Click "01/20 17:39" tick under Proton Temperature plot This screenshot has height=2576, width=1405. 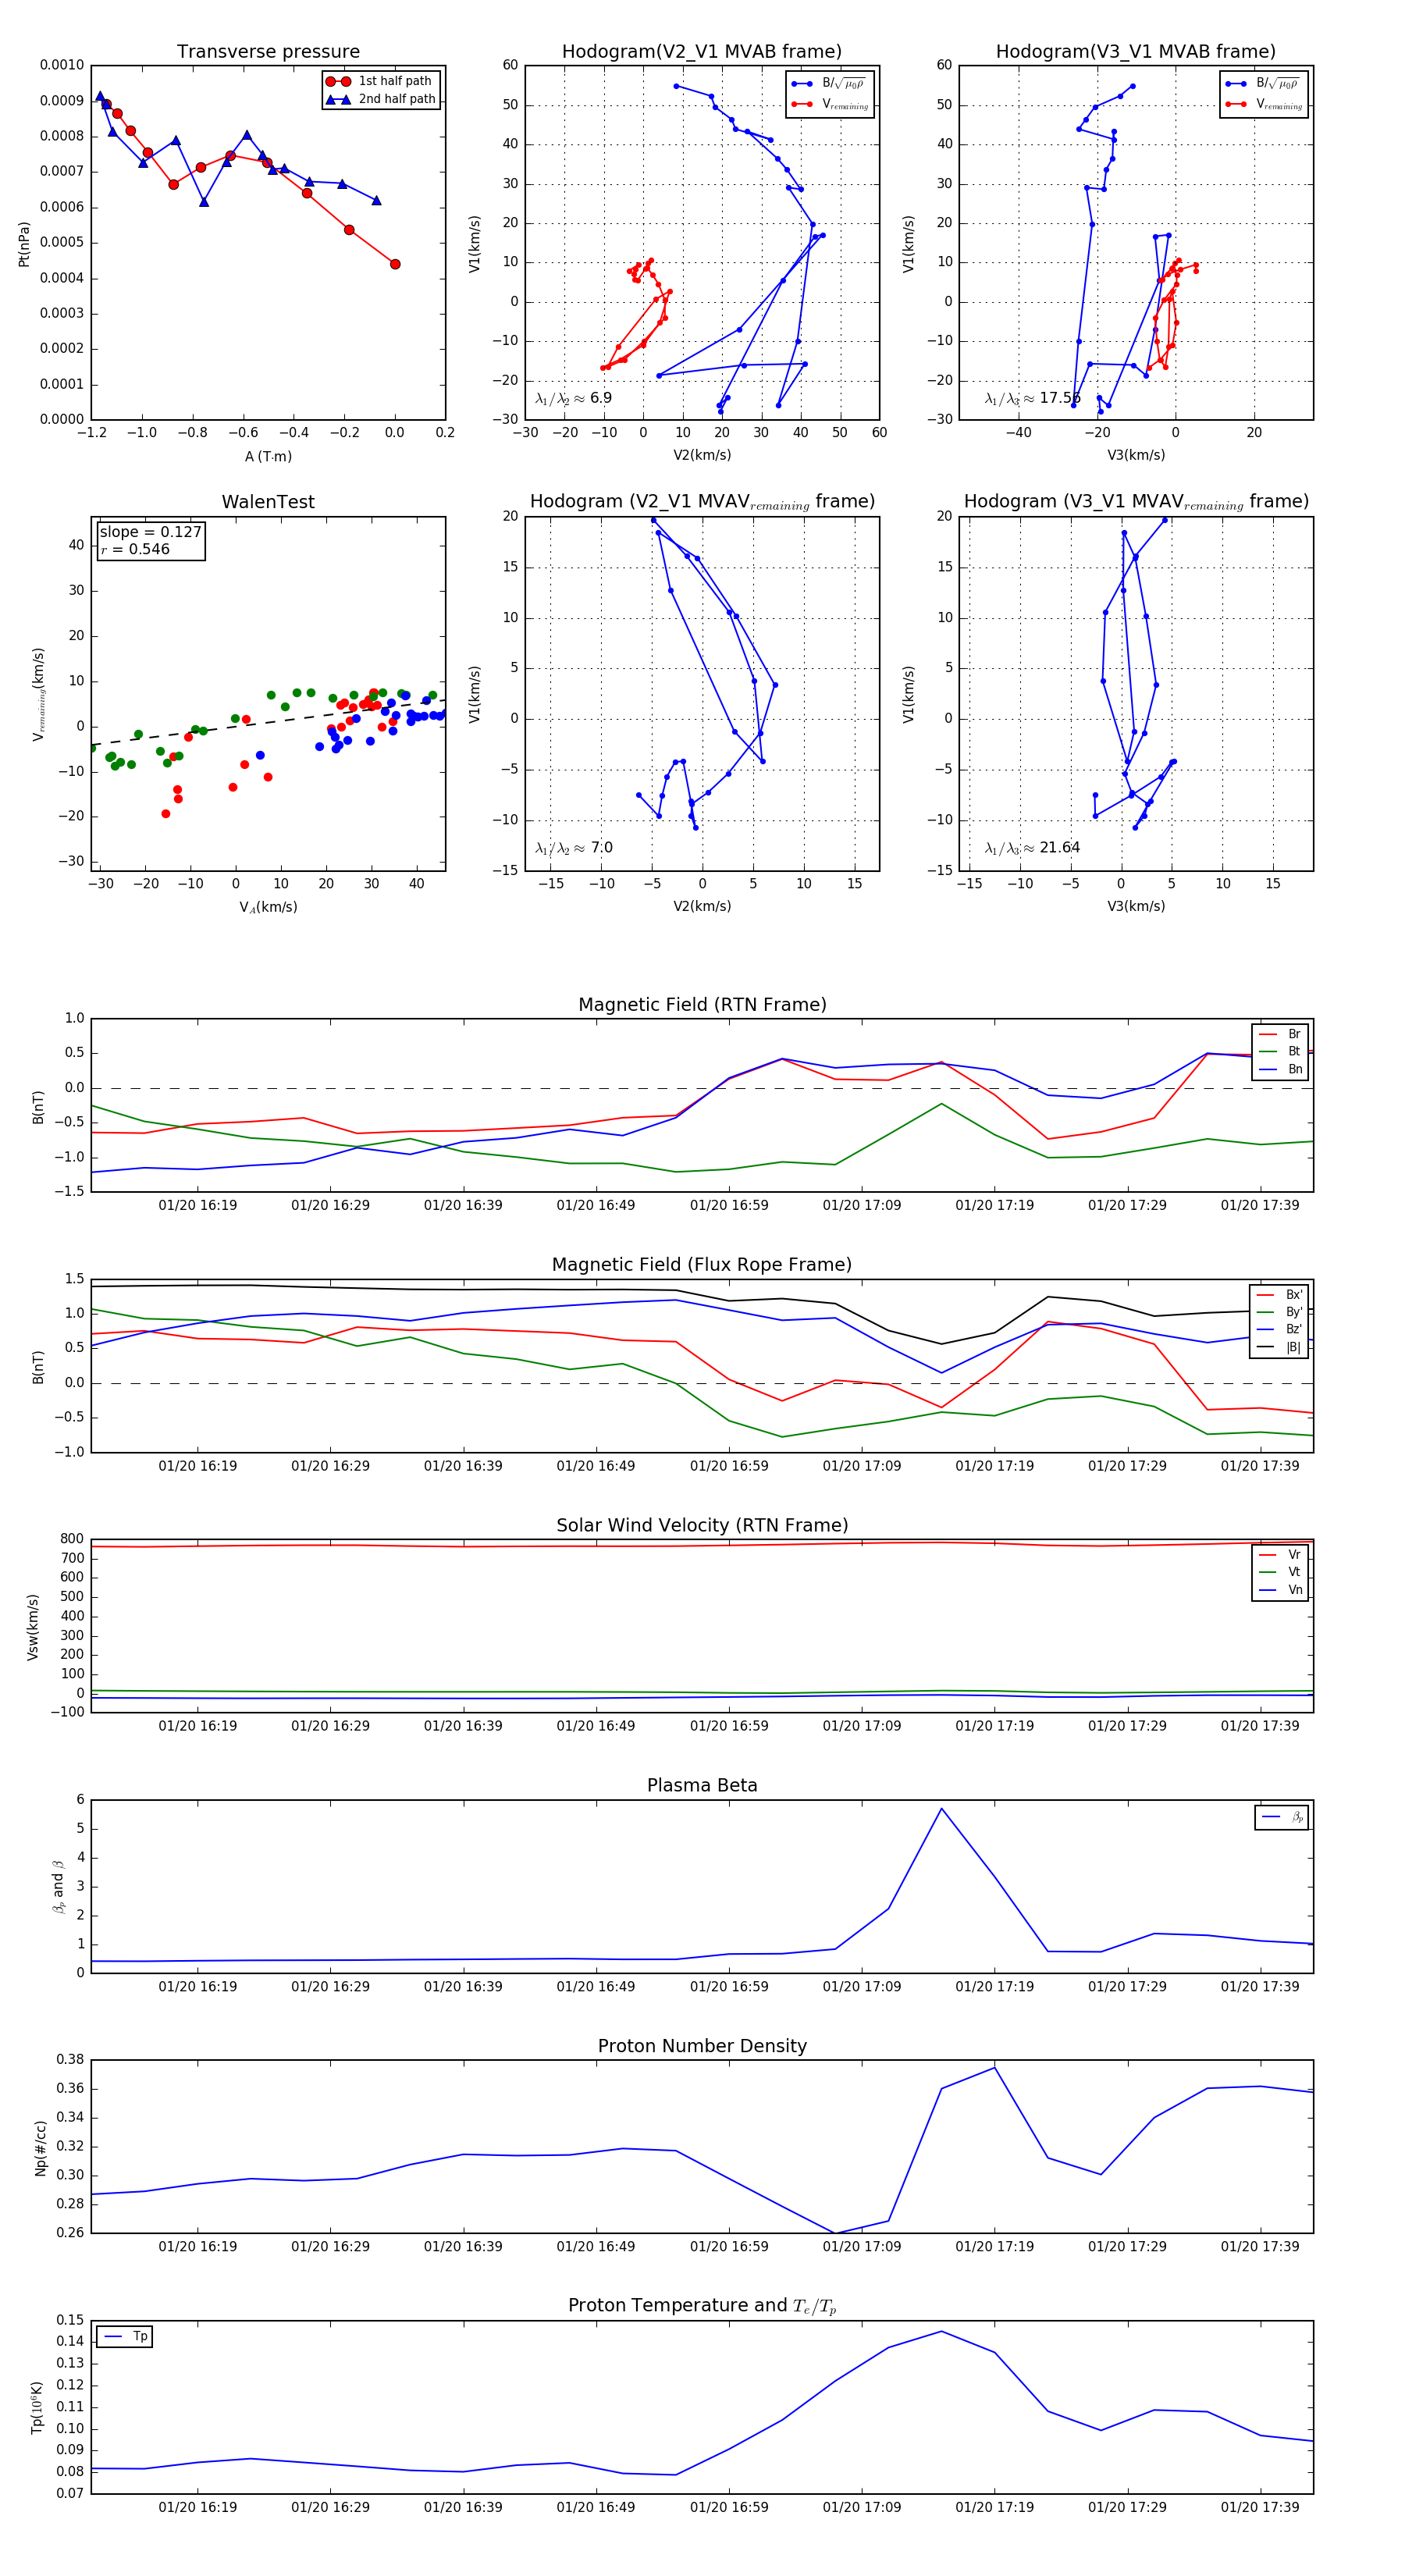click(1260, 2507)
